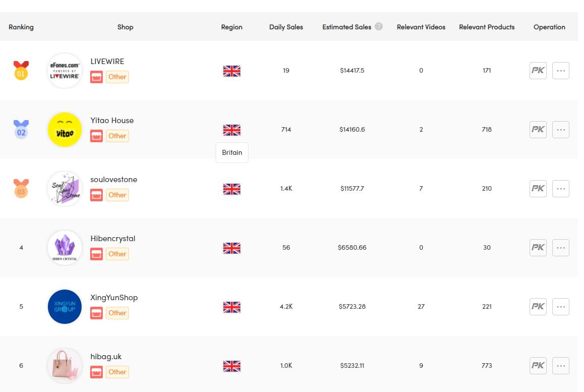Click the Britain tooltip label

coord(232,152)
